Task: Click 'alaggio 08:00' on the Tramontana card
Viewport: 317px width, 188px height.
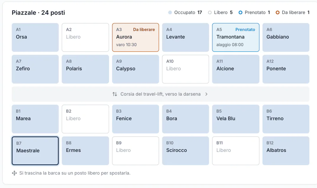Action: [230, 45]
